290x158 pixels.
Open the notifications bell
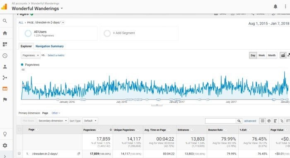tap(275, 7)
